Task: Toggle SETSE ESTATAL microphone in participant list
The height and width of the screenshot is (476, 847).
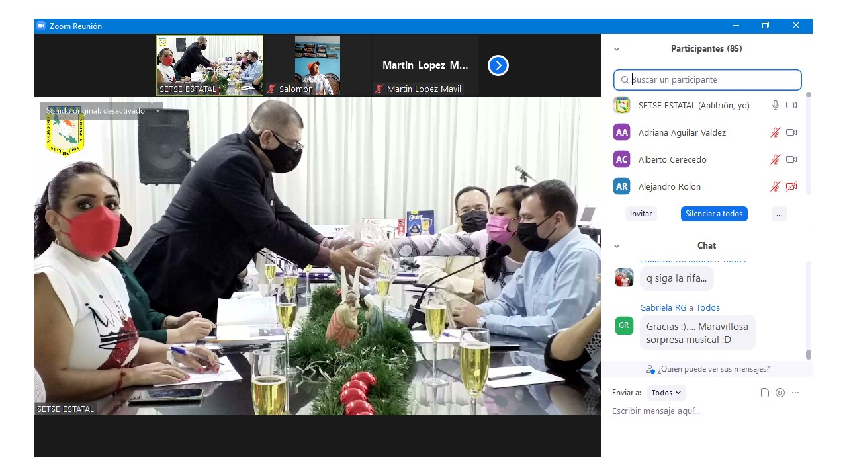Action: (776, 105)
